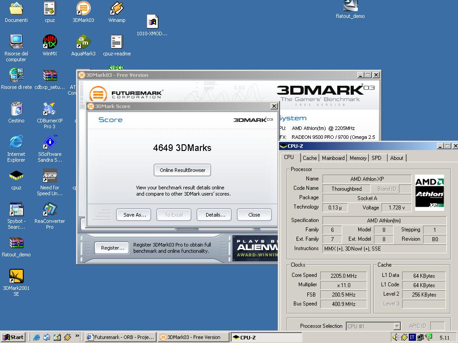Switch to the Mainboard tab in CPU-Z
This screenshot has width=458, height=343.
click(333, 158)
